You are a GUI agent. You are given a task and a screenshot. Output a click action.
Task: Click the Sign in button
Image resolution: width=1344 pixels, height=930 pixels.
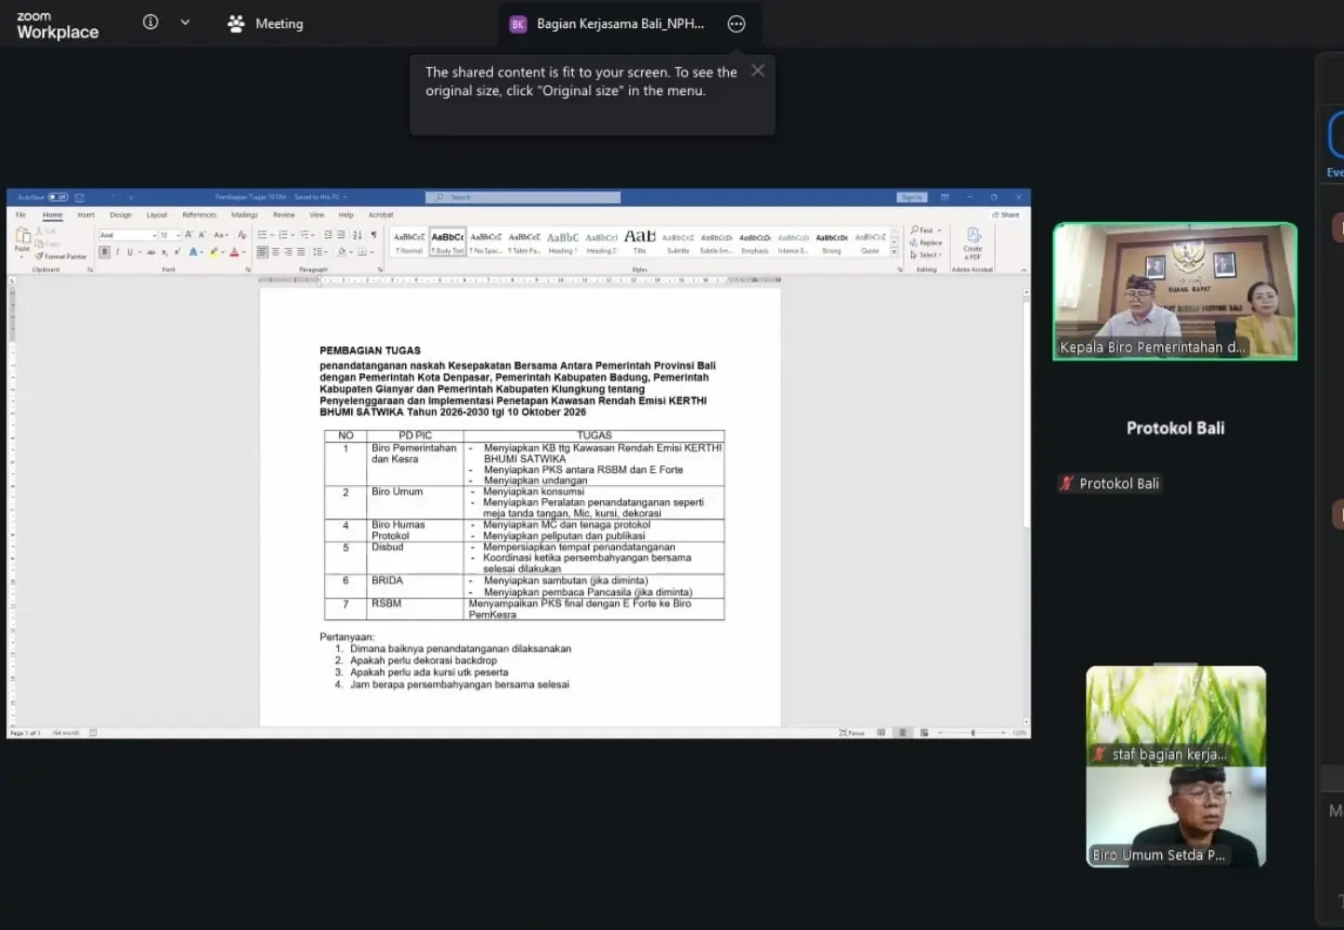click(x=912, y=197)
